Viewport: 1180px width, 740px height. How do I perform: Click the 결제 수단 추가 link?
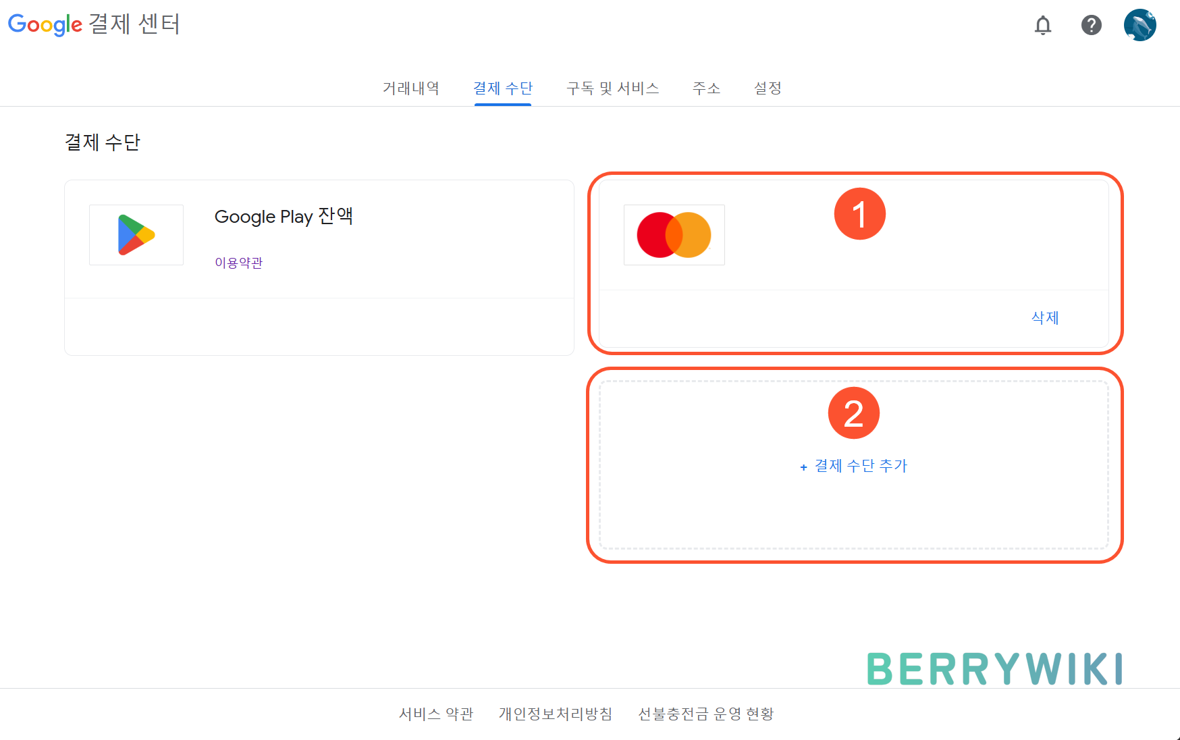pyautogui.click(x=861, y=466)
